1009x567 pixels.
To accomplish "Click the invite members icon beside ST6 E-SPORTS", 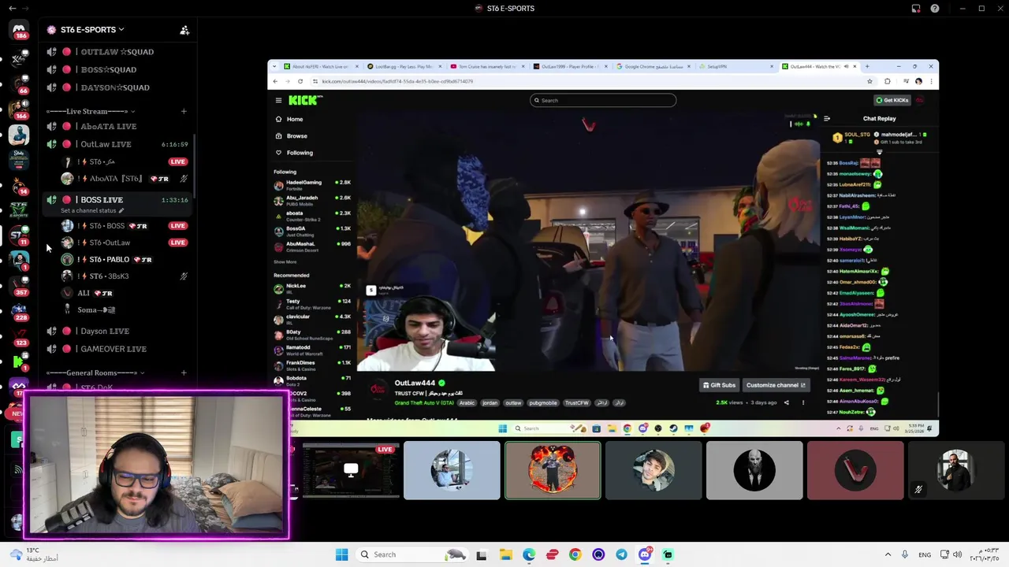I will click(184, 30).
